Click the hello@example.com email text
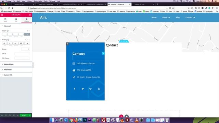Screen dimensions: 219x123 coord(86,63)
